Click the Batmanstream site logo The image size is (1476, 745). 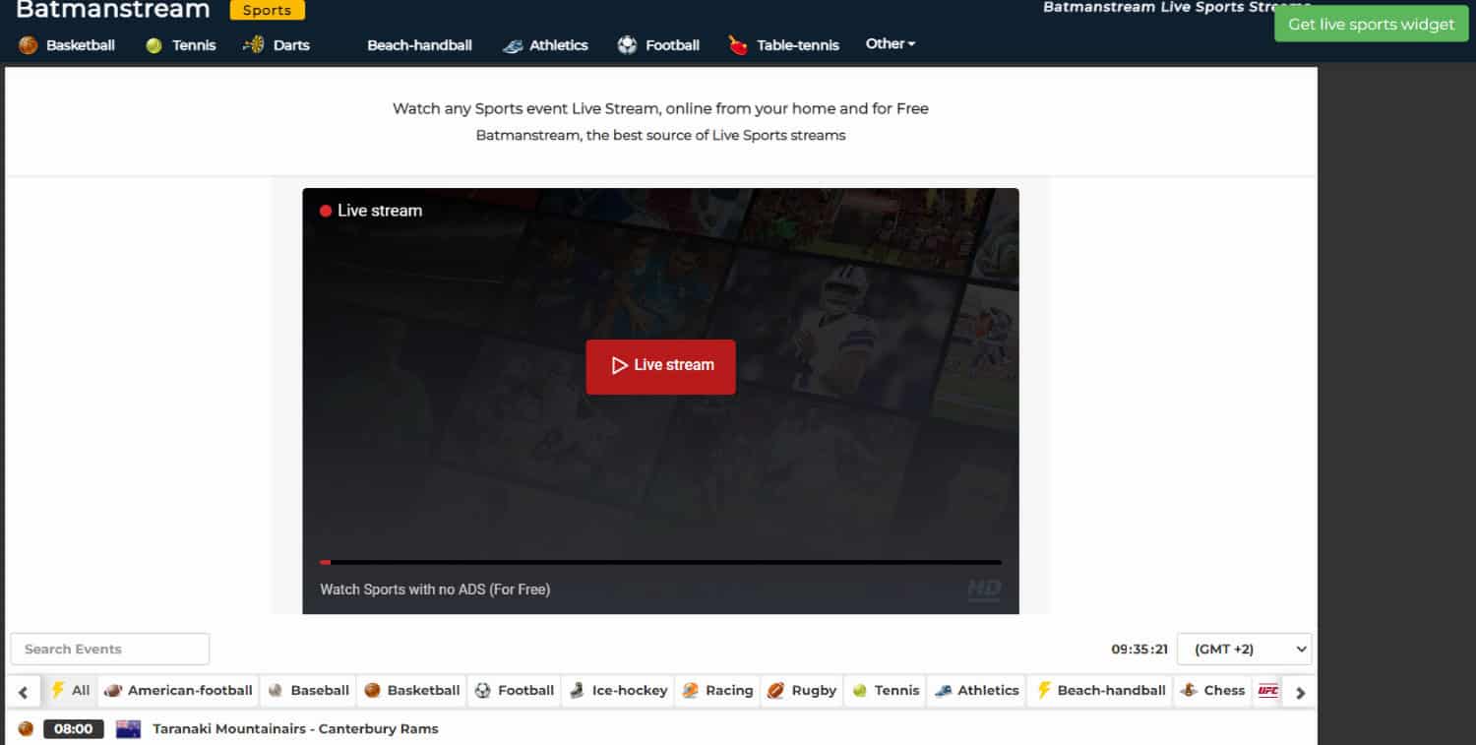[x=113, y=10]
